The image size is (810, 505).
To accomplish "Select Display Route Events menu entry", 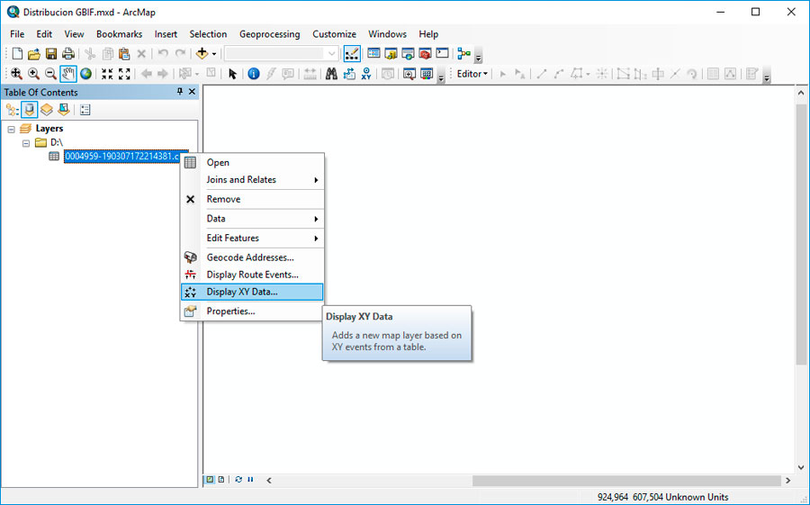I will point(252,275).
